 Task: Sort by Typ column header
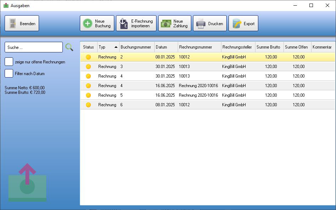[108, 47]
